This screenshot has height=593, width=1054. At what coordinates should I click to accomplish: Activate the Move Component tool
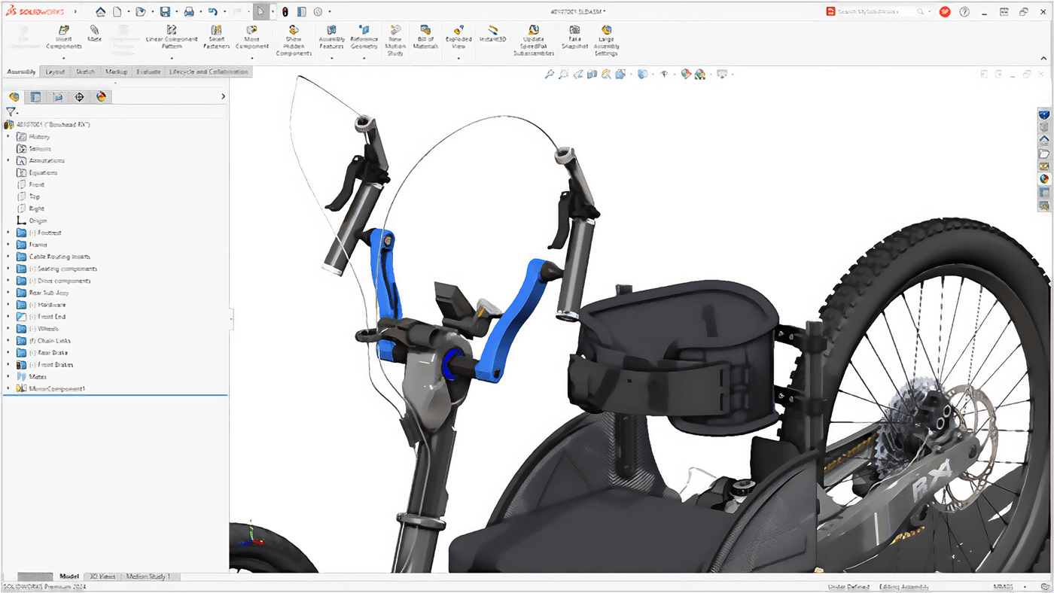pos(252,37)
